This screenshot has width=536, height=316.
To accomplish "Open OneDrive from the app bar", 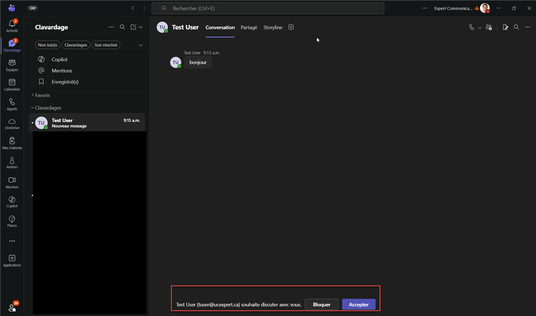I will point(12,124).
